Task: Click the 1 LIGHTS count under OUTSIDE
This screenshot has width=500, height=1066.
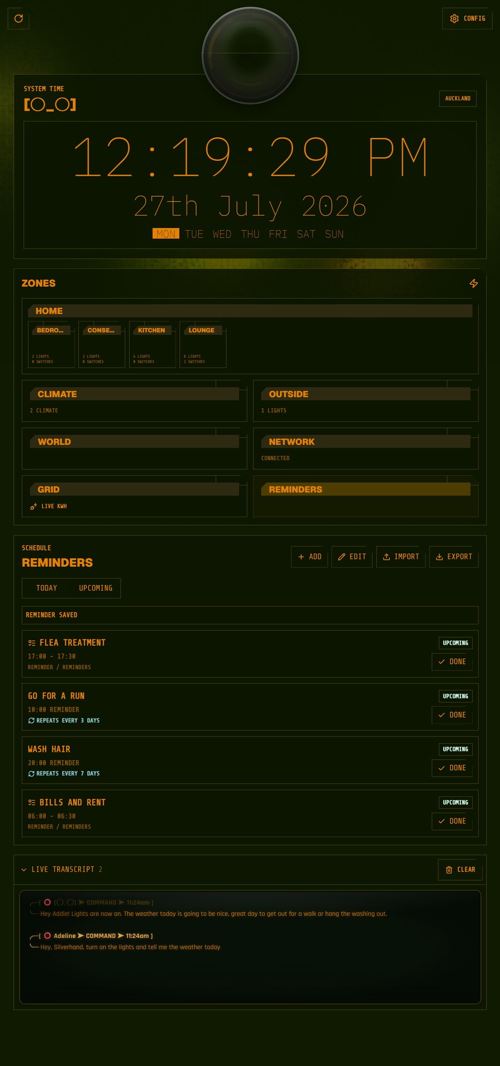Action: tap(274, 411)
